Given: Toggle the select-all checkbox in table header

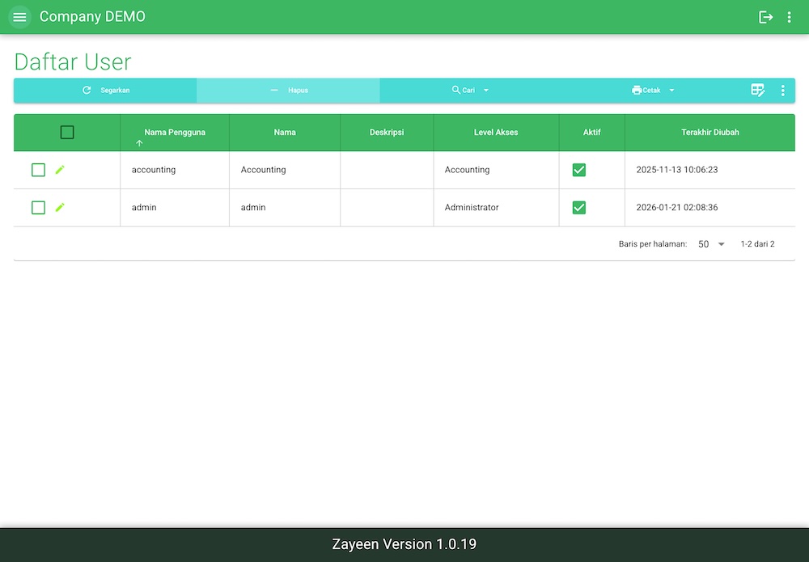Looking at the screenshot, I should click(x=67, y=131).
